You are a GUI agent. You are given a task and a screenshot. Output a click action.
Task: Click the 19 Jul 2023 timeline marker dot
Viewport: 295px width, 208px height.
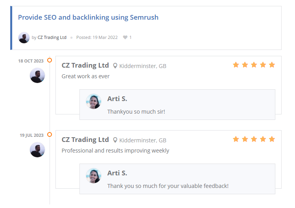coord(50,134)
